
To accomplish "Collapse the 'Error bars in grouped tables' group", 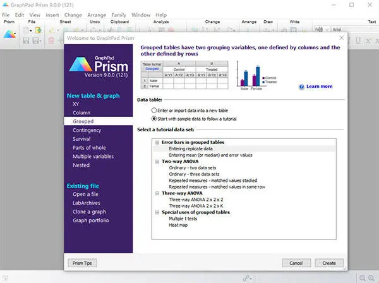I will point(156,142).
